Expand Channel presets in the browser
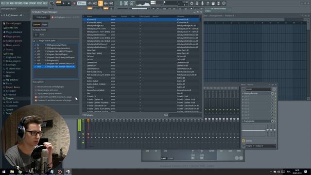Image resolution: width=311 pixels, height=175 pixels. [x=14, y=41]
